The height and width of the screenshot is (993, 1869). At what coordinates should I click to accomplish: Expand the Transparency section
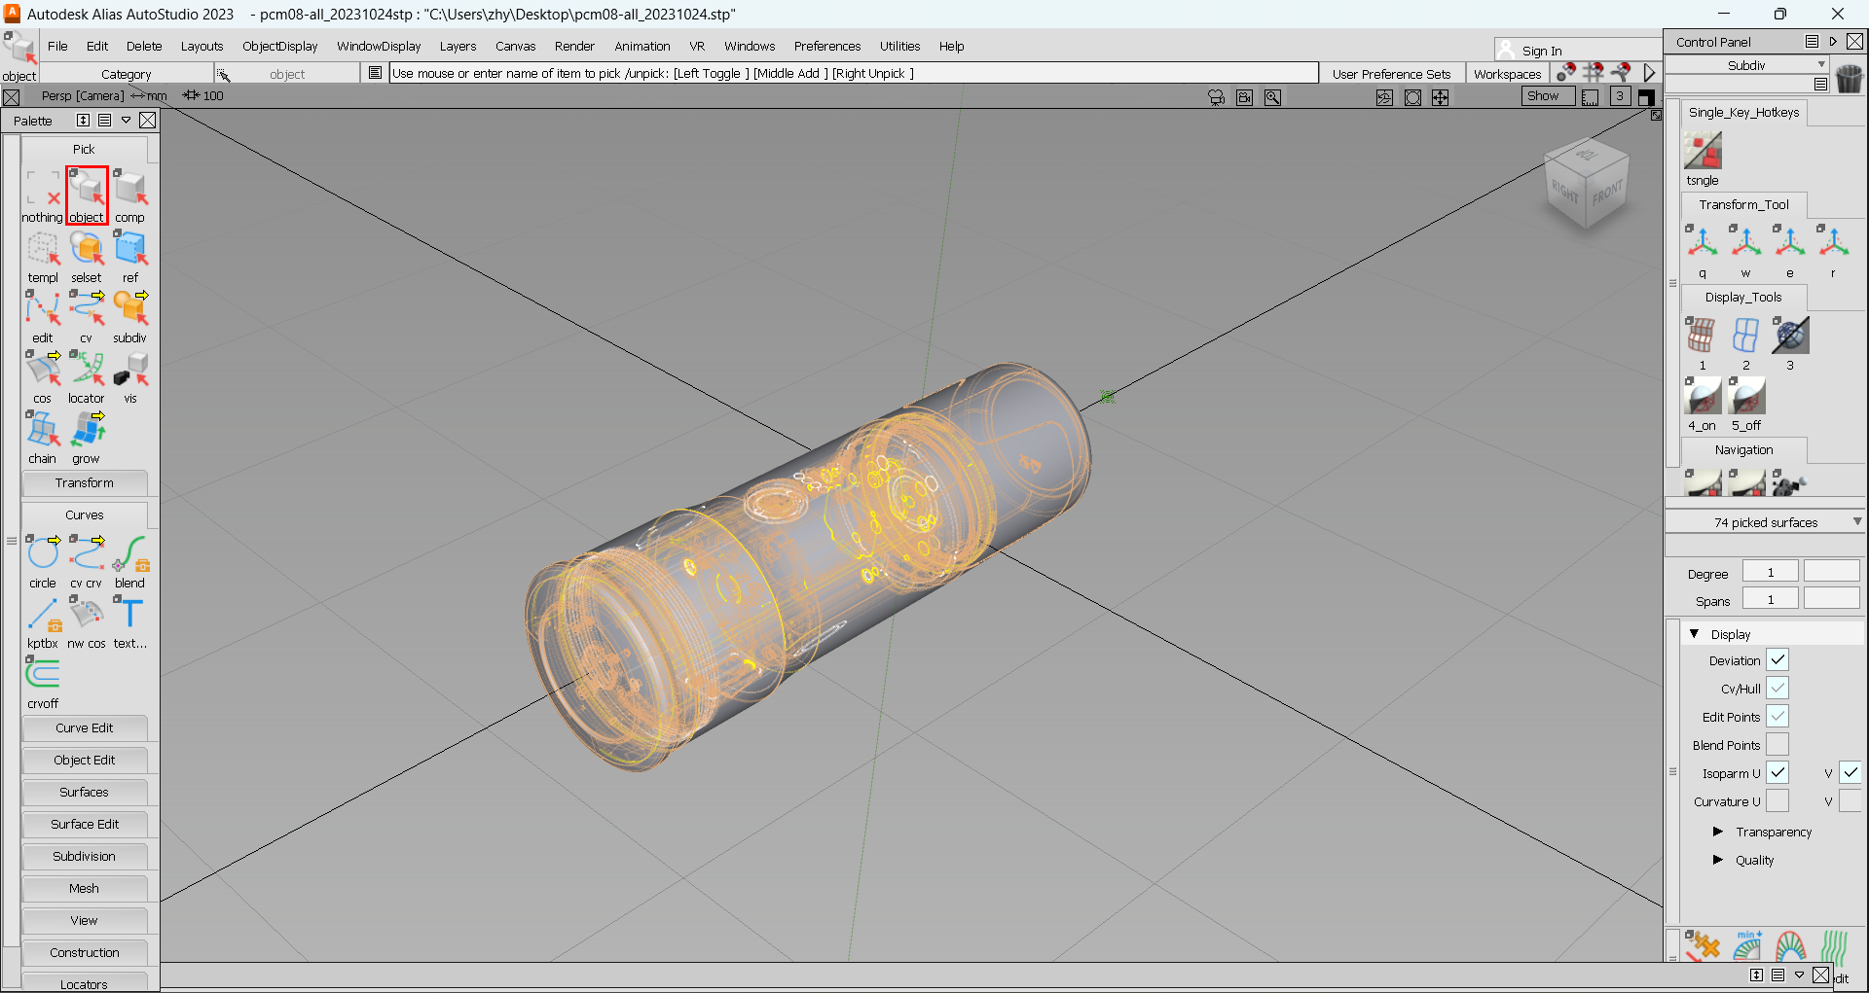coord(1718,832)
